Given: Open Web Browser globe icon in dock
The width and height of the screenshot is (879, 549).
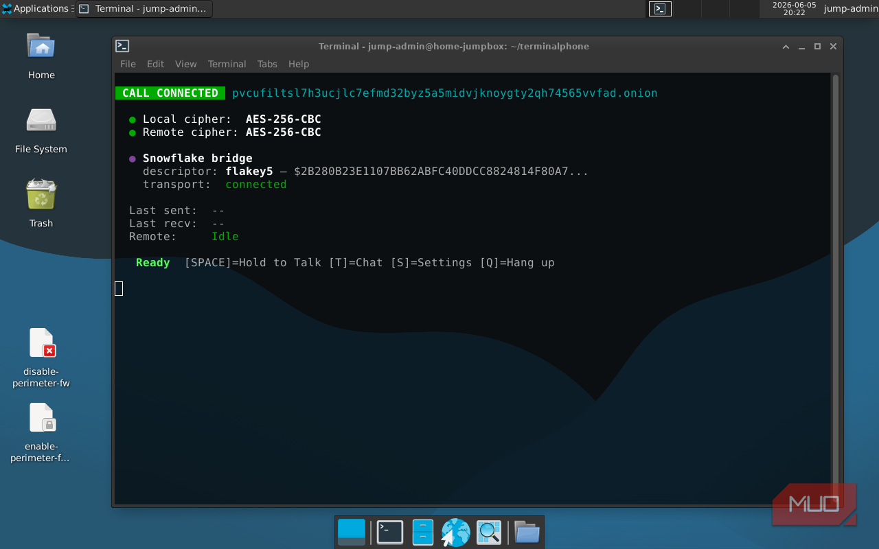Looking at the screenshot, I should [455, 532].
